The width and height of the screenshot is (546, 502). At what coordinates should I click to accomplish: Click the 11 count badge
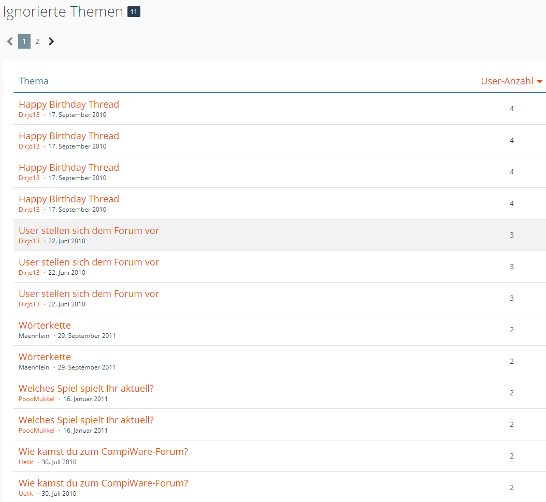pos(134,12)
